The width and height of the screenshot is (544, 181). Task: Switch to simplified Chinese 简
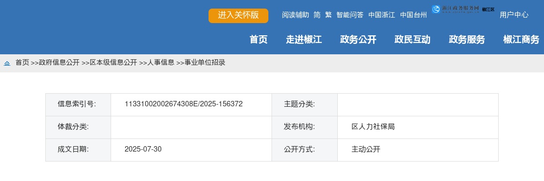coord(317,15)
